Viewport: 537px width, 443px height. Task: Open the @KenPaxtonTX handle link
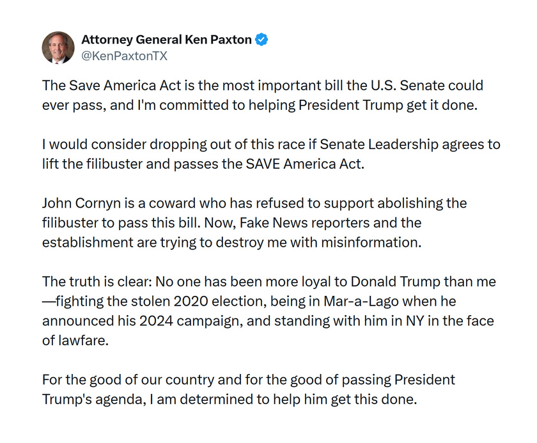tap(124, 56)
